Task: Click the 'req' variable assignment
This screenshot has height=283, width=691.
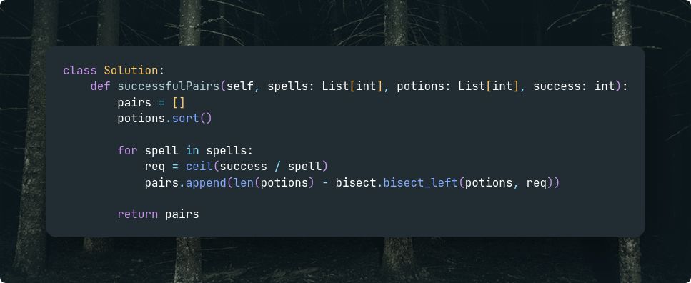Action: (x=154, y=167)
